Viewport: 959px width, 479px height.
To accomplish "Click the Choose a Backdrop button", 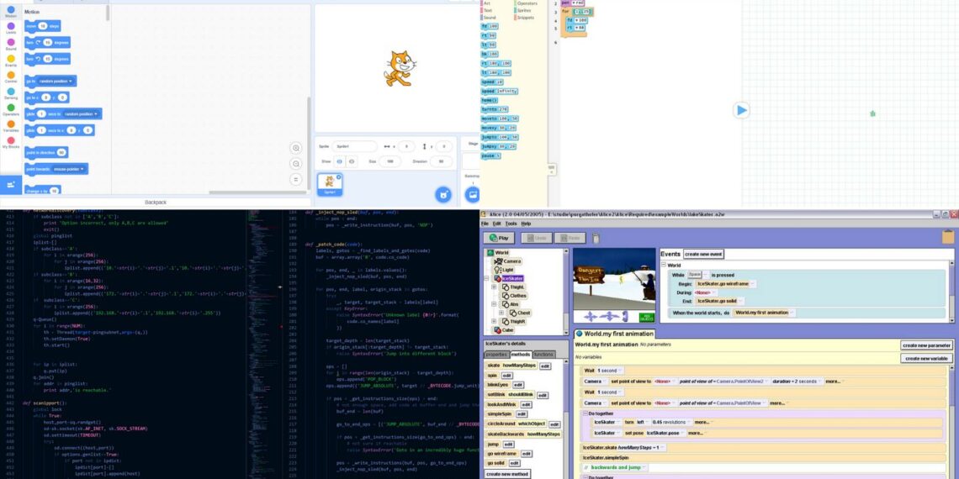I will pyautogui.click(x=472, y=195).
